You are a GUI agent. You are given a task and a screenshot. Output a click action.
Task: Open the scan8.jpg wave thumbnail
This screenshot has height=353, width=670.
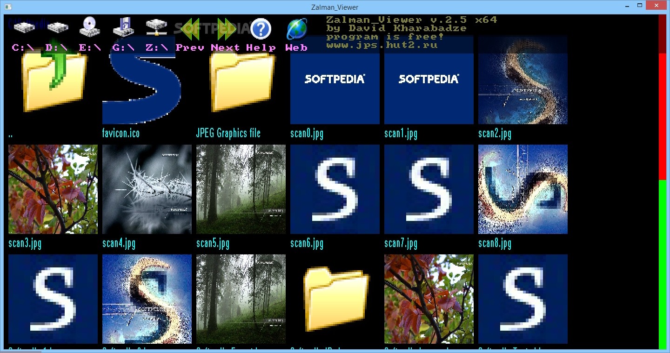click(x=523, y=189)
